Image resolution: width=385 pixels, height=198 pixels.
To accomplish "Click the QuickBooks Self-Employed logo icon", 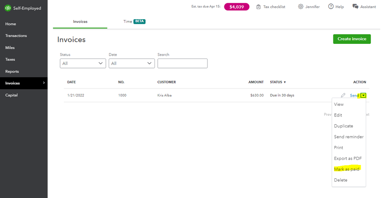I will click(8, 8).
